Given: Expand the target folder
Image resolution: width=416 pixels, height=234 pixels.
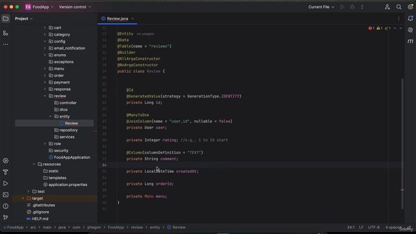Looking at the screenshot, I should pyautogui.click(x=23, y=198).
